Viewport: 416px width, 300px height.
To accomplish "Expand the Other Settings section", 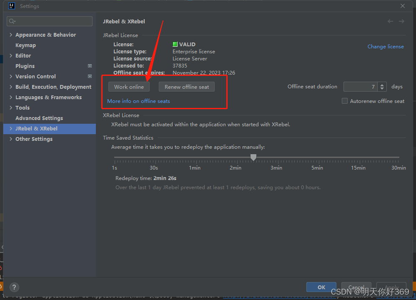I will click(11, 139).
